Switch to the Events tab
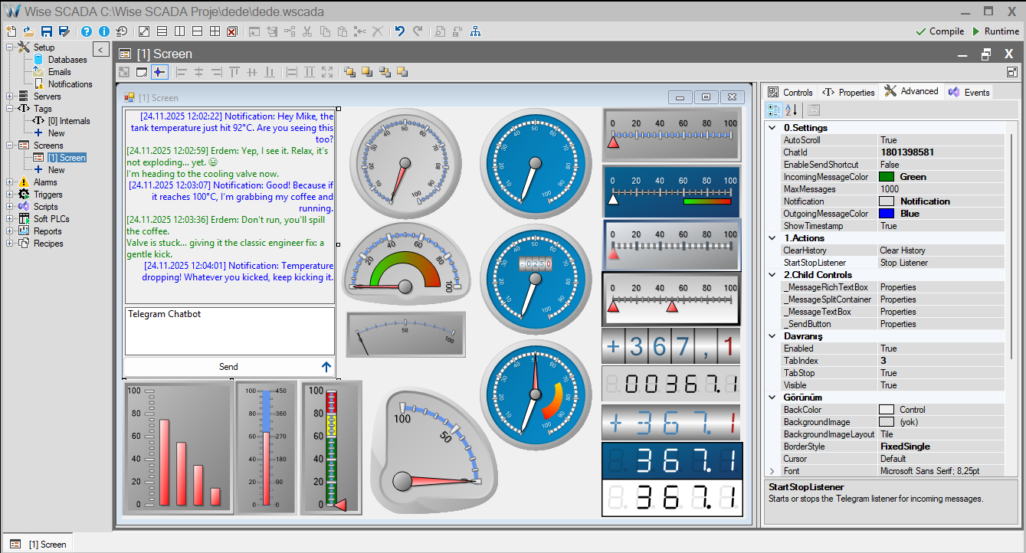 tap(969, 92)
